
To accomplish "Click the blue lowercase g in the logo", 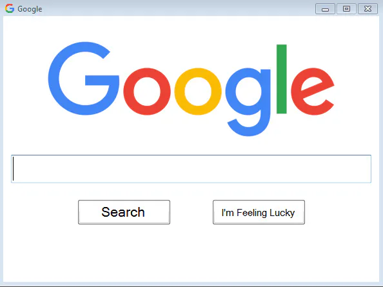I will 248,102.
